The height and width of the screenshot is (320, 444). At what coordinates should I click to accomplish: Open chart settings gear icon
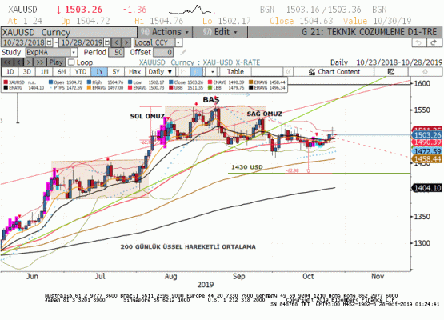click(x=425, y=72)
